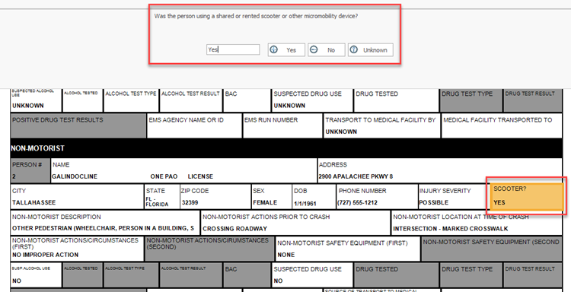Select the No answer button

[x=327, y=50]
